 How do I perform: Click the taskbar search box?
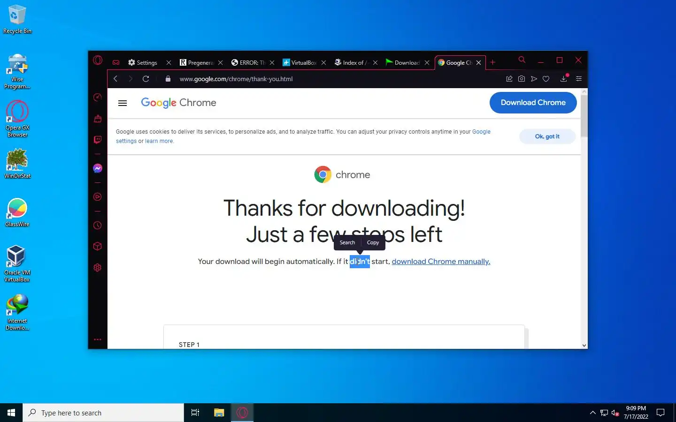103,413
